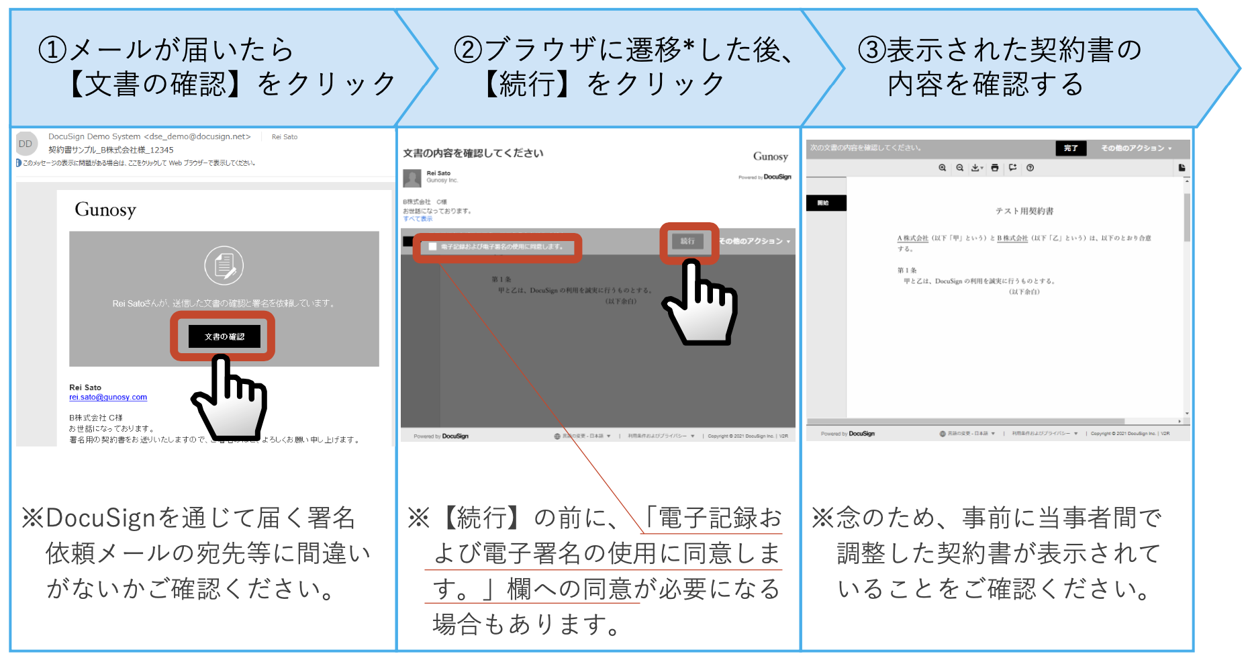This screenshot has height=658, width=1246.
Task: Zoom out of the document
Action: (x=960, y=168)
